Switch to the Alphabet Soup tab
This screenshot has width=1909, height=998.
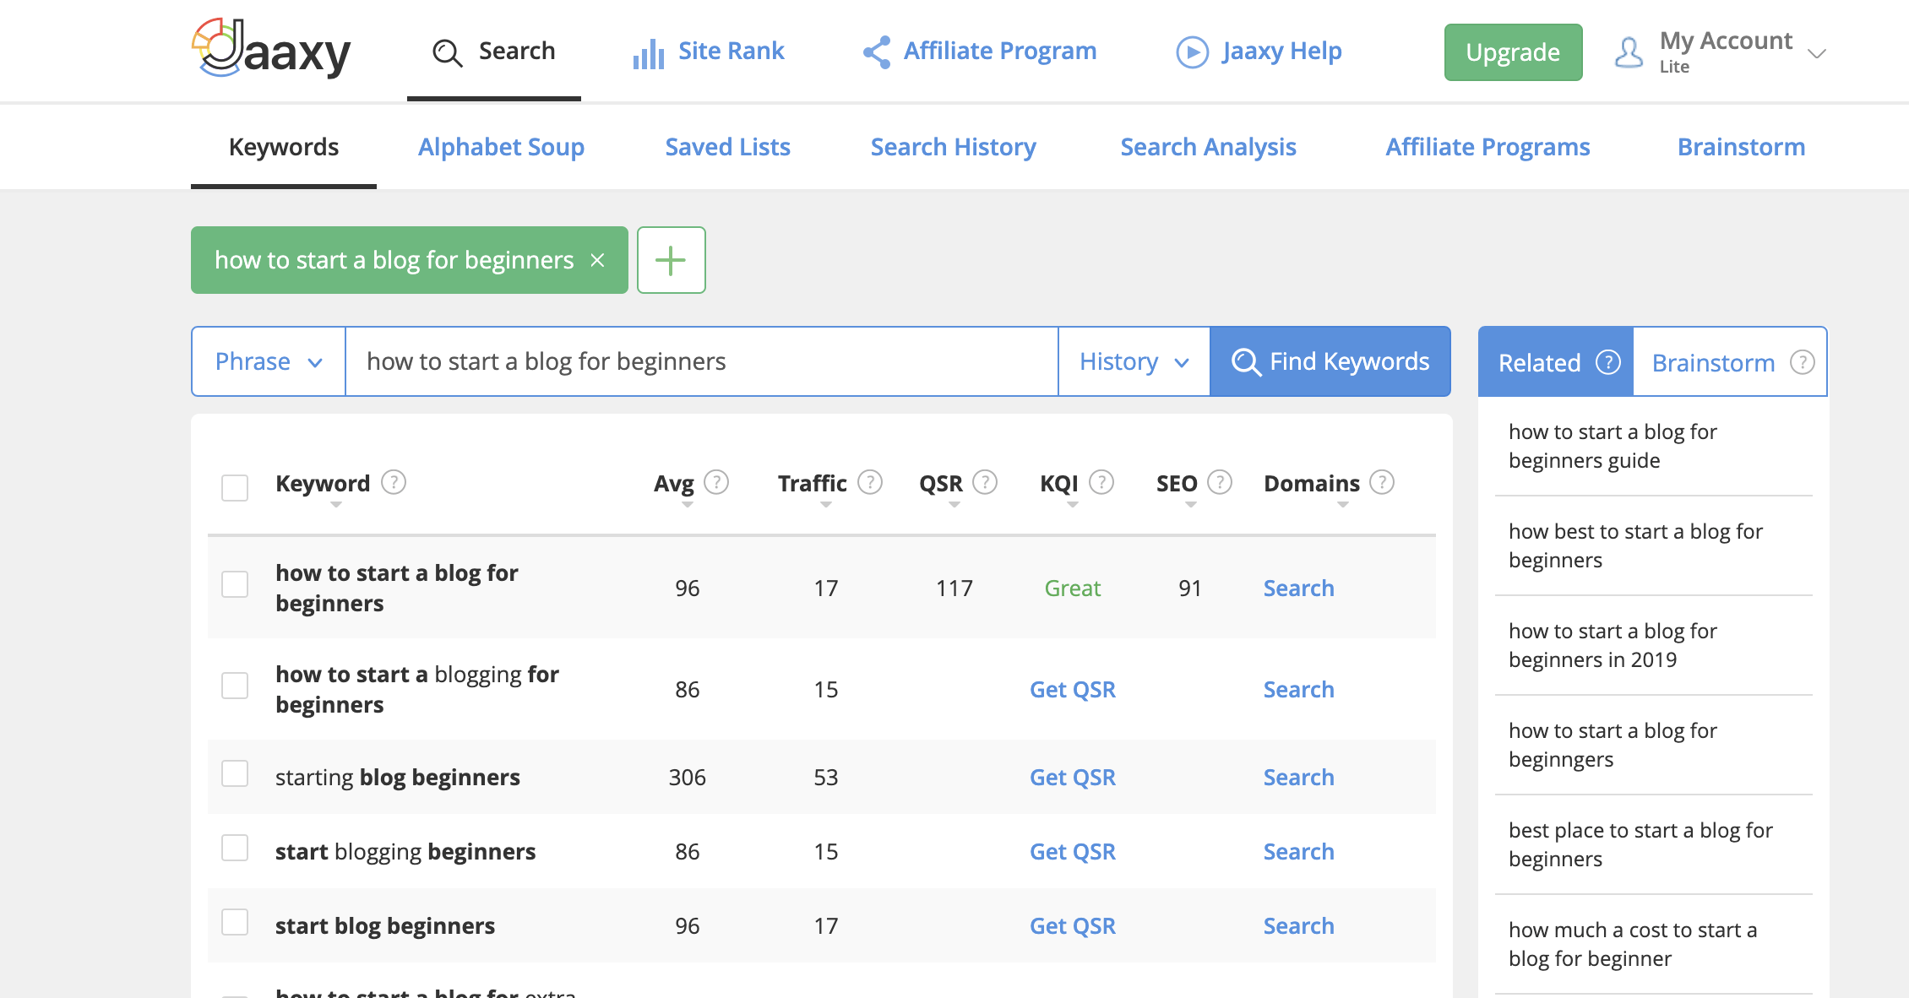click(x=501, y=147)
